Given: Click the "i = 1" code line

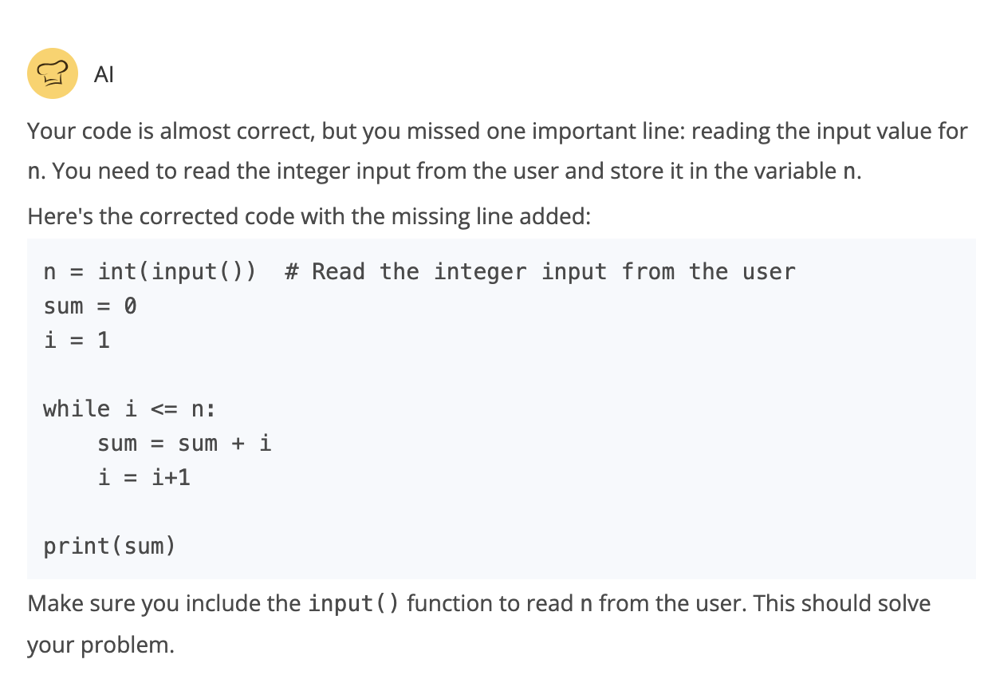Looking at the screenshot, I should click(x=77, y=341).
